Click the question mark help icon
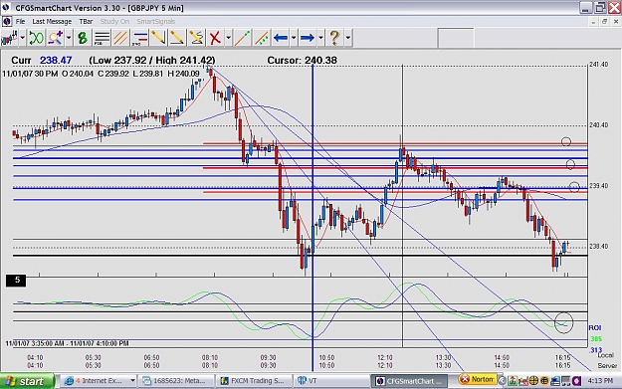 (x=334, y=38)
